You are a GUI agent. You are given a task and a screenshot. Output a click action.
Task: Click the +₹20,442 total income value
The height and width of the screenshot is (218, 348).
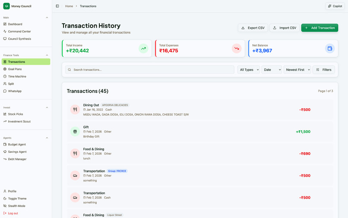click(x=77, y=51)
